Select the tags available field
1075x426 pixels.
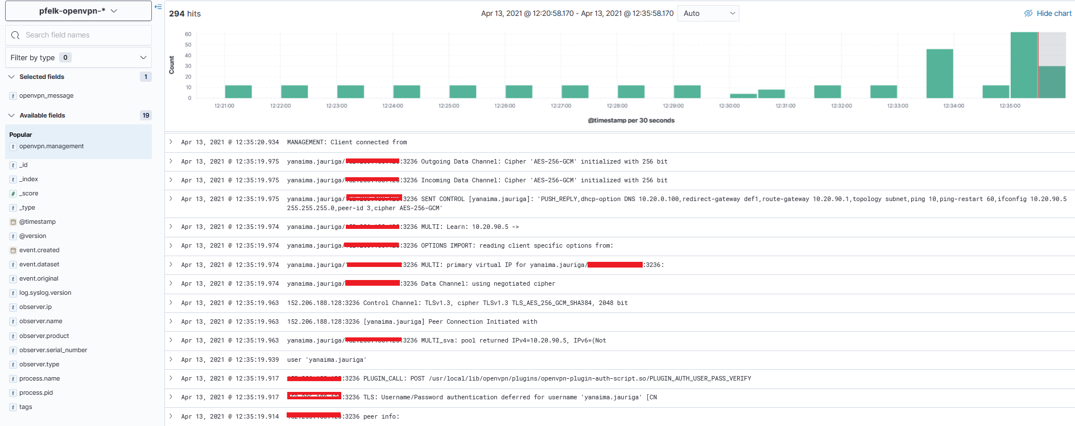(x=26, y=407)
